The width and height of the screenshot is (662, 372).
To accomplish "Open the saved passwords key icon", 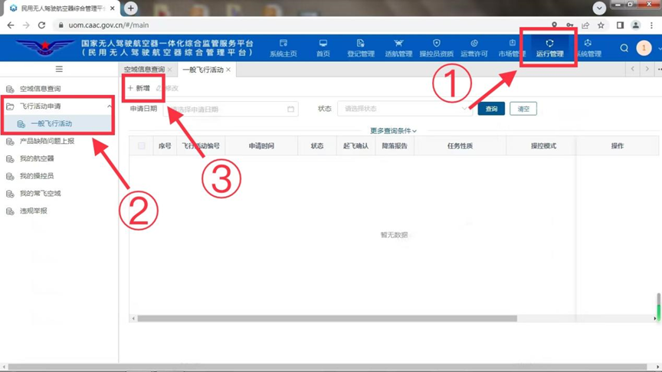I will [x=569, y=25].
